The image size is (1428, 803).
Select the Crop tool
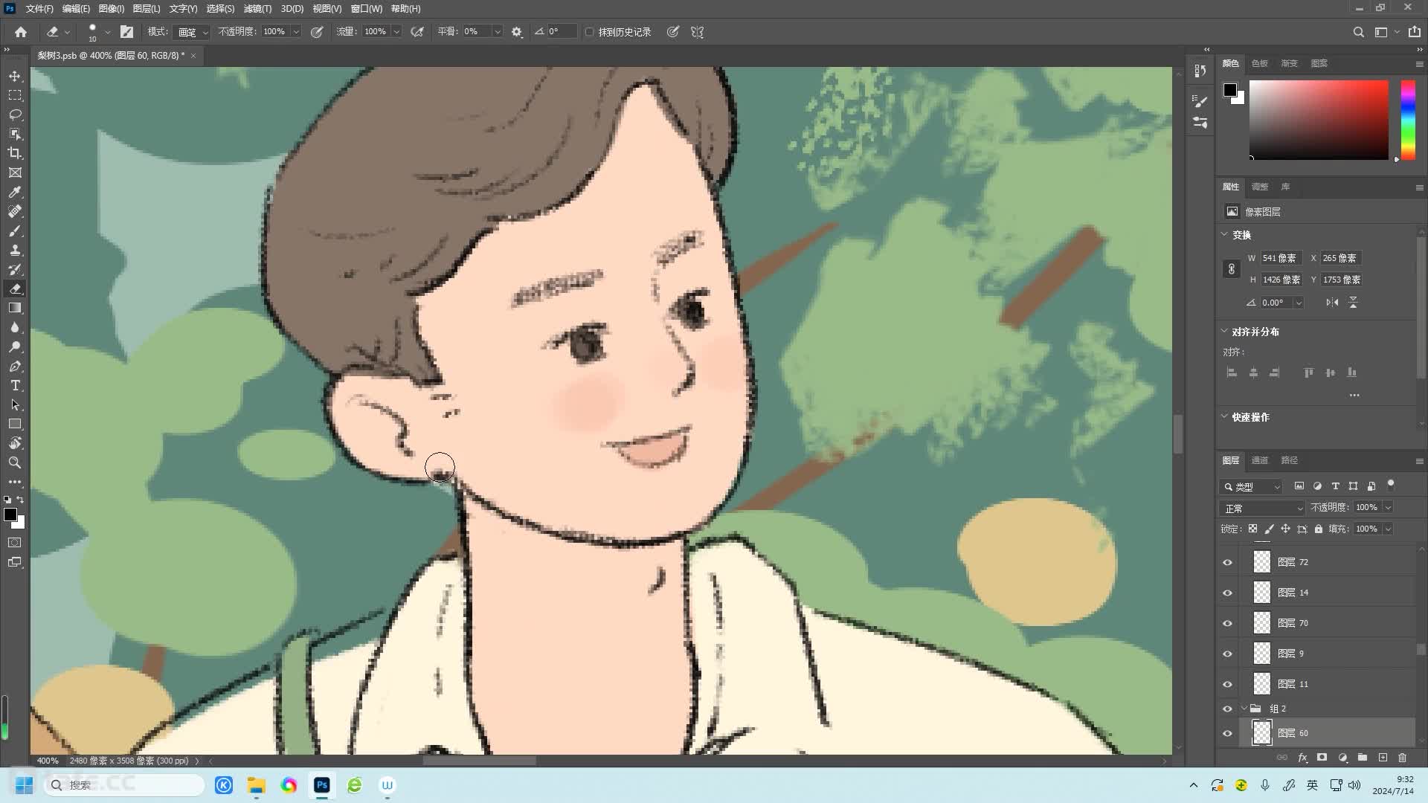click(15, 153)
